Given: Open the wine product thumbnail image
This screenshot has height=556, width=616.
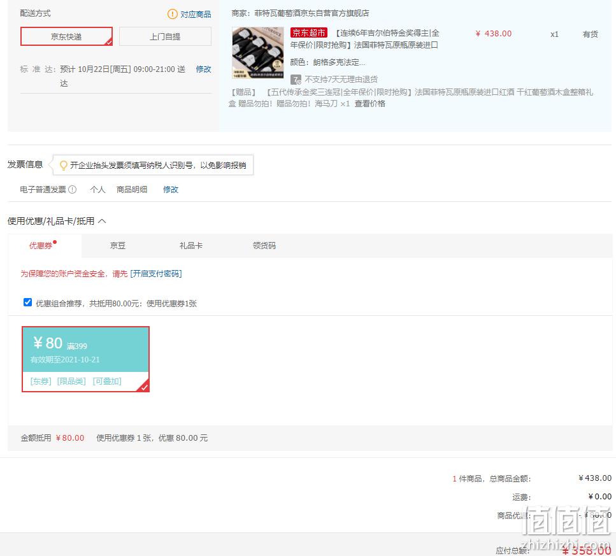Looking at the screenshot, I should click(258, 53).
